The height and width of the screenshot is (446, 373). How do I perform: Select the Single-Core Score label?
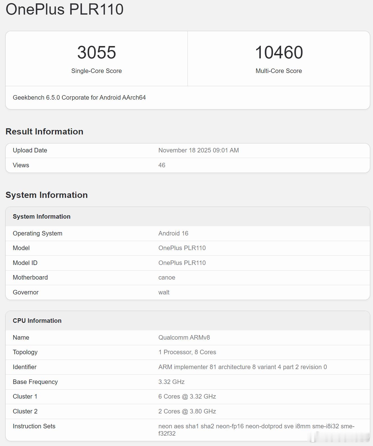[97, 71]
